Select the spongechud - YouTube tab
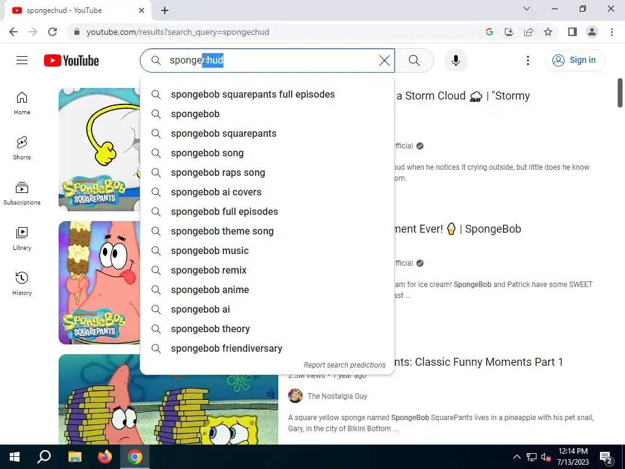This screenshot has width=625, height=469. (78, 10)
